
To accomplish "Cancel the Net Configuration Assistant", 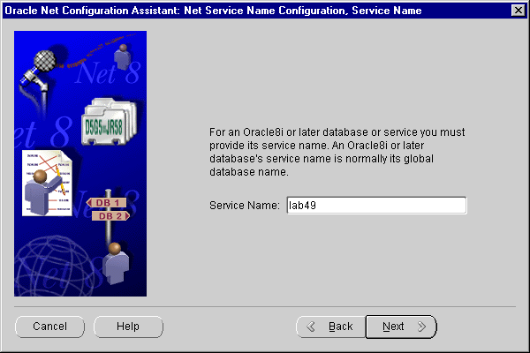I will (x=49, y=327).
